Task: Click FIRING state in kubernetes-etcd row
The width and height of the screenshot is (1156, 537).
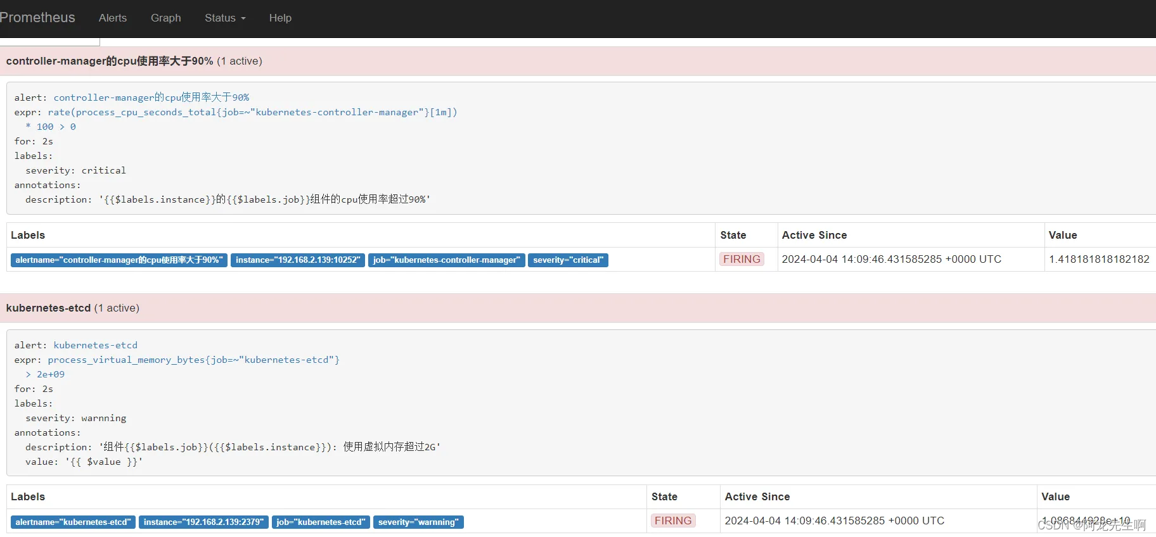Action: point(673,521)
